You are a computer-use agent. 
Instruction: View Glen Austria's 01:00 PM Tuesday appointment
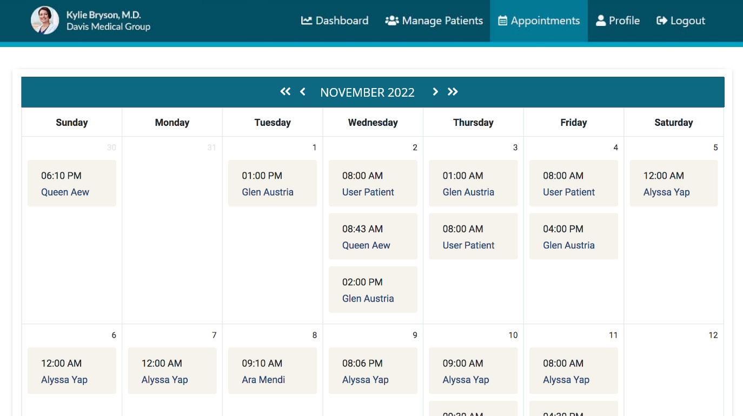272,183
